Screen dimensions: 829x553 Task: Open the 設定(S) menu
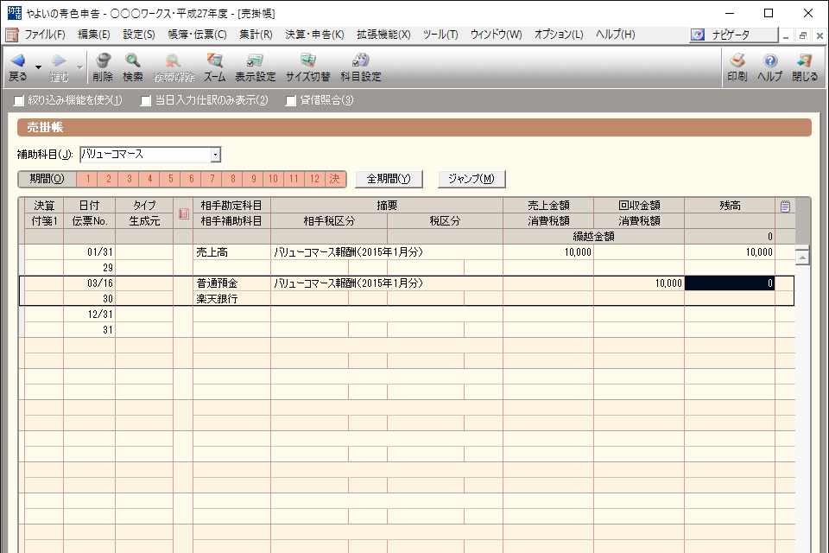(x=139, y=35)
